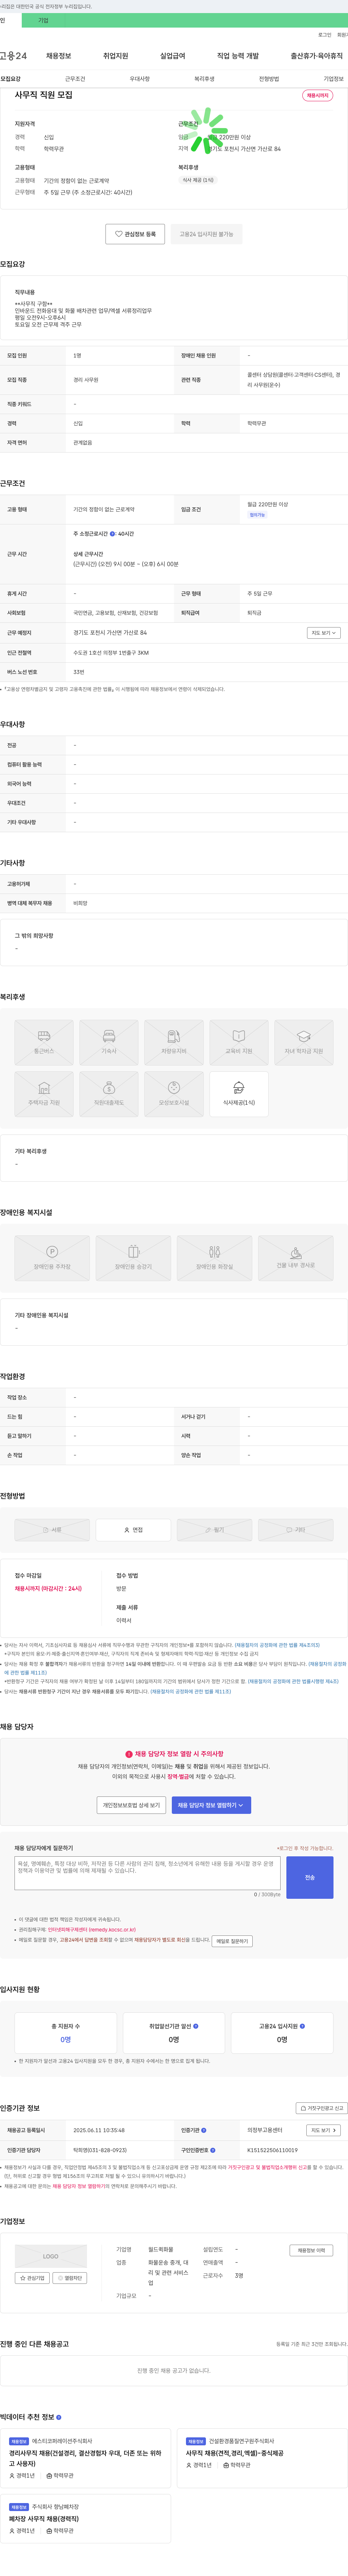Click the 면접 screening method tile
Image resolution: width=348 pixels, height=2576 pixels.
pyautogui.click(x=133, y=1530)
